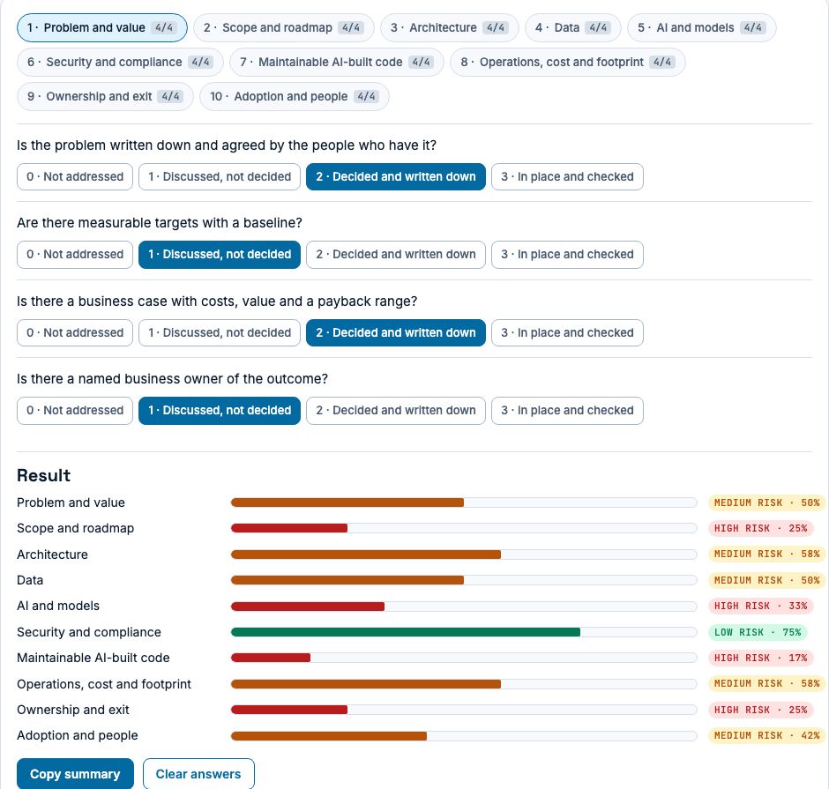Image resolution: width=829 pixels, height=789 pixels.
Task: Click the green Security and compliance bar
Action: coord(406,632)
